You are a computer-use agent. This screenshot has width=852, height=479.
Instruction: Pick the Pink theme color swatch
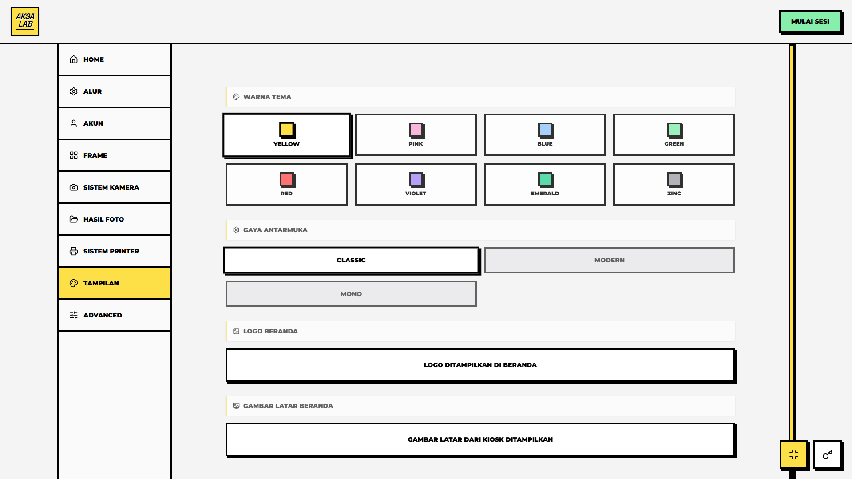point(416,135)
